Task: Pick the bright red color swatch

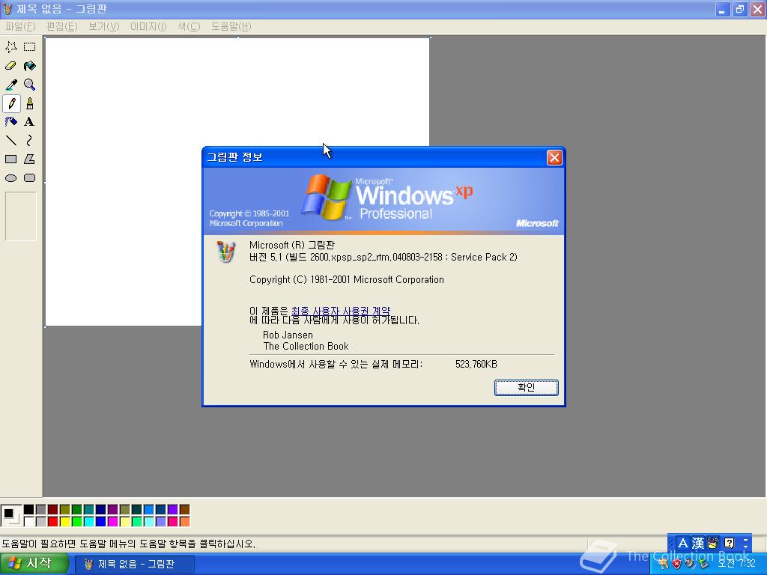Action: pyautogui.click(x=53, y=522)
